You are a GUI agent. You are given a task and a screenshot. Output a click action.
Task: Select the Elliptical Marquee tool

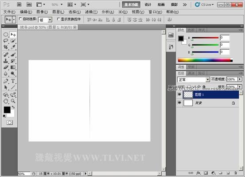pyautogui.click(x=6, y=35)
